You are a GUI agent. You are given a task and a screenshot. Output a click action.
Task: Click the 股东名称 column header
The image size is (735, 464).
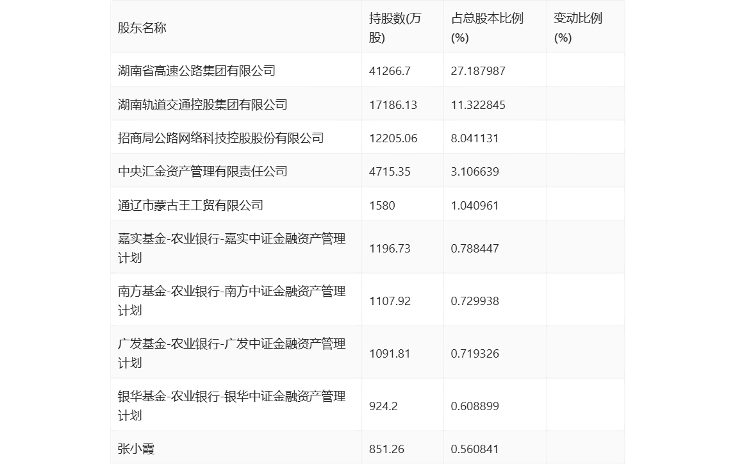[x=142, y=28]
